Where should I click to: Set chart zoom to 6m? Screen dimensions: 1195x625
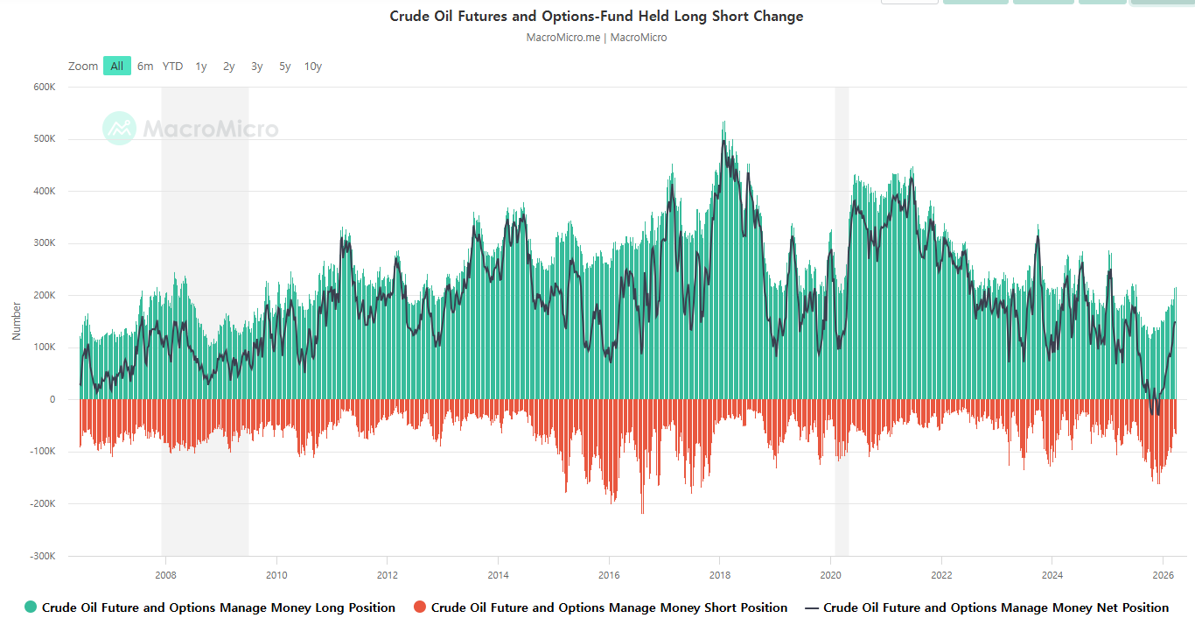145,66
